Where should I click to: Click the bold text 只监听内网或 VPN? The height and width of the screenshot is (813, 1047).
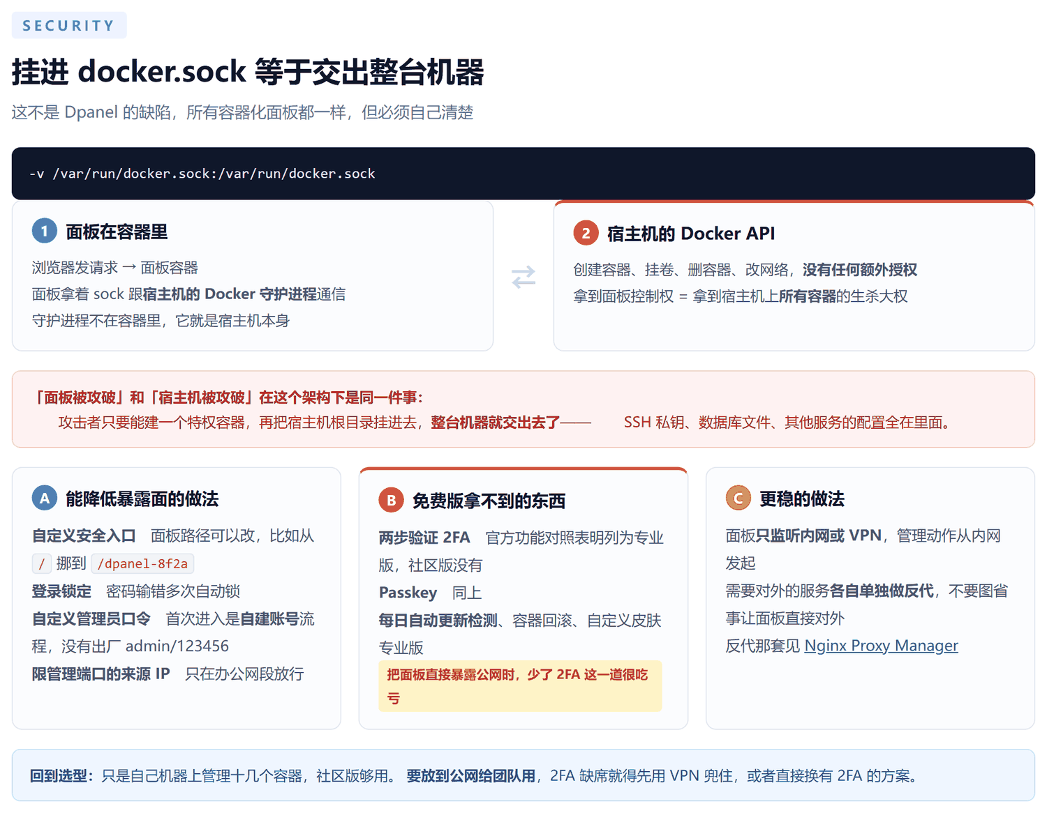coord(819,535)
